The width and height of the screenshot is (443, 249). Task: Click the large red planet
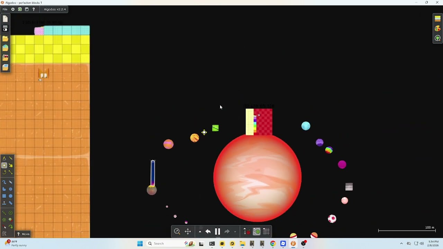[x=257, y=178]
